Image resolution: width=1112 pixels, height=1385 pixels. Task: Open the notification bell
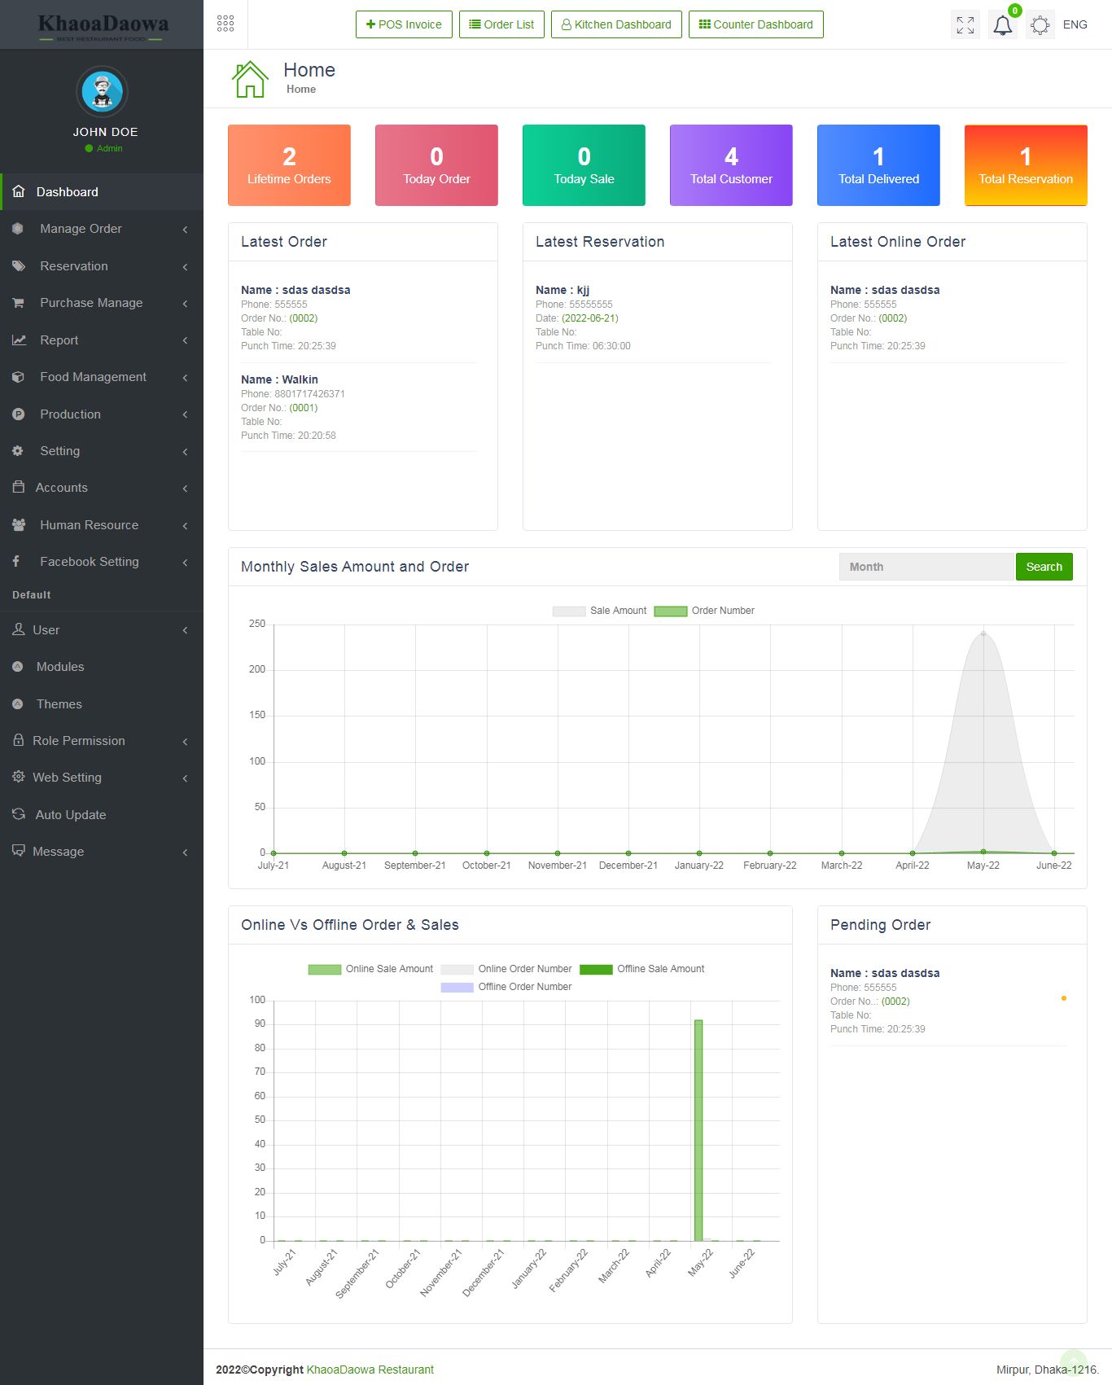[x=1002, y=25]
